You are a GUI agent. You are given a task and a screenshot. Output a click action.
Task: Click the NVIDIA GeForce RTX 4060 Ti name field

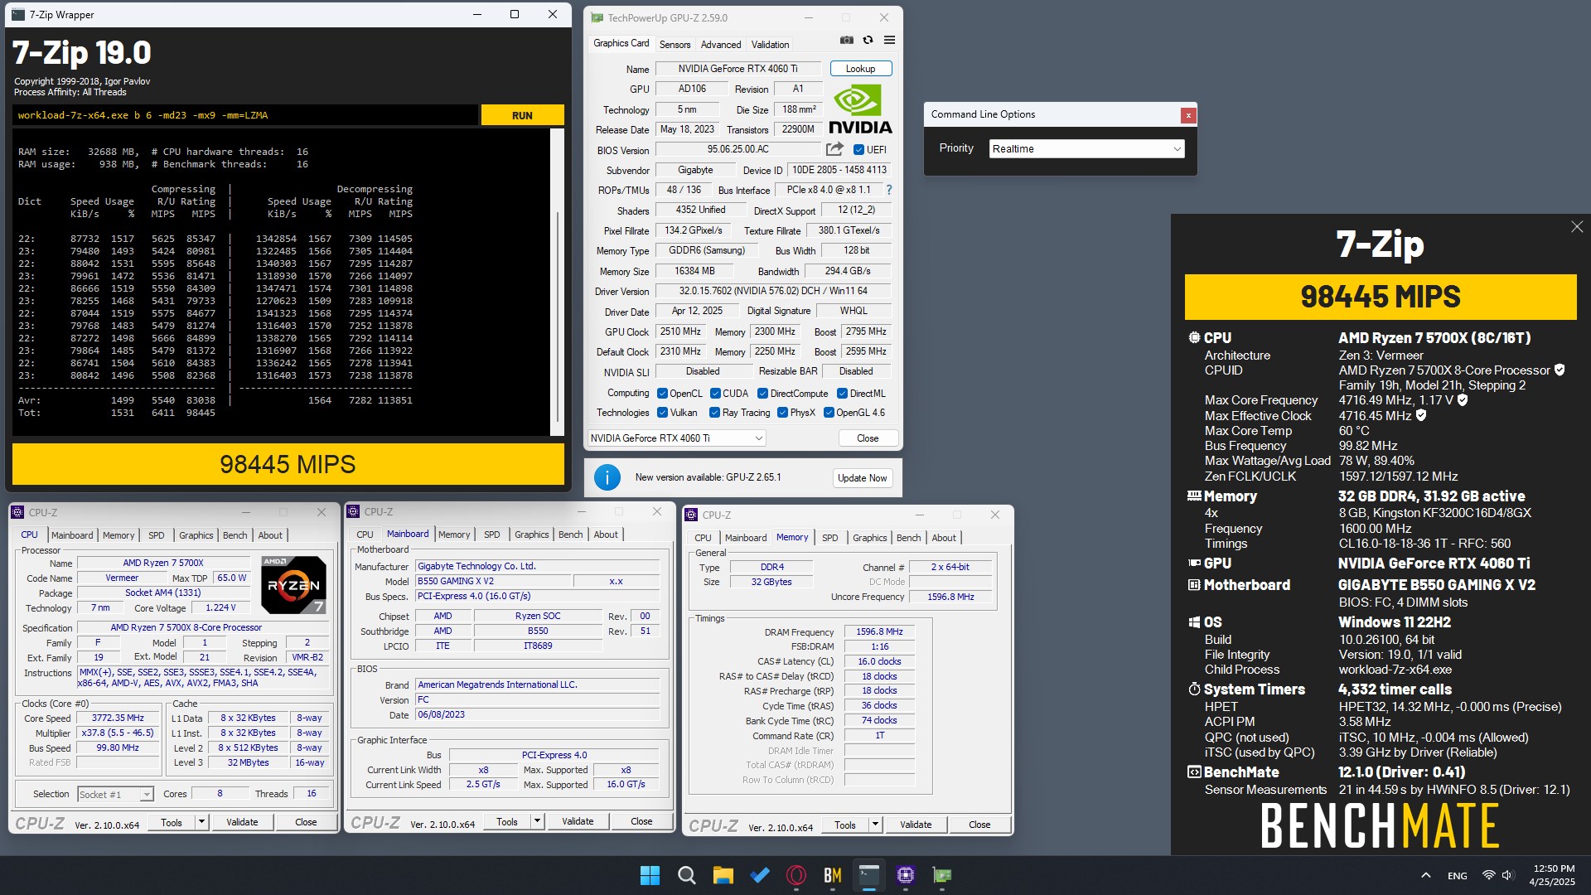pyautogui.click(x=737, y=69)
